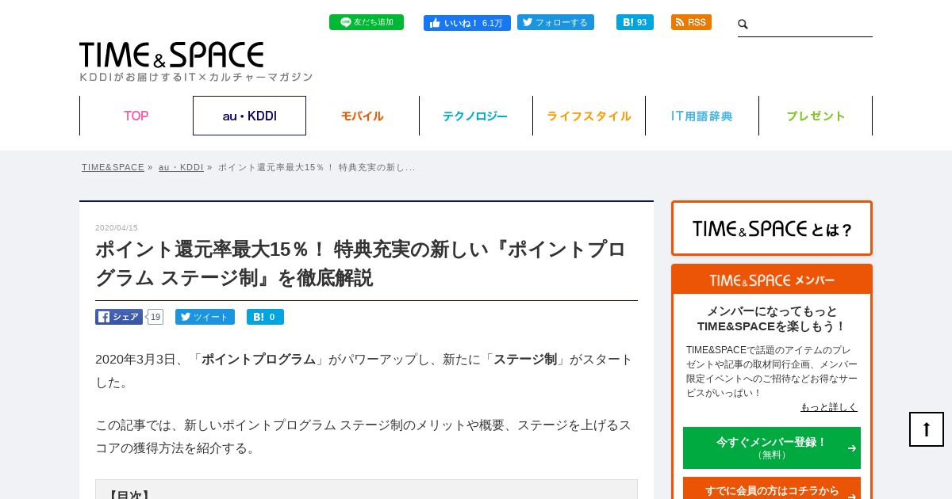Open the au・KDDI navigation tab
Viewport: 952px width, 499px height.
click(x=249, y=116)
